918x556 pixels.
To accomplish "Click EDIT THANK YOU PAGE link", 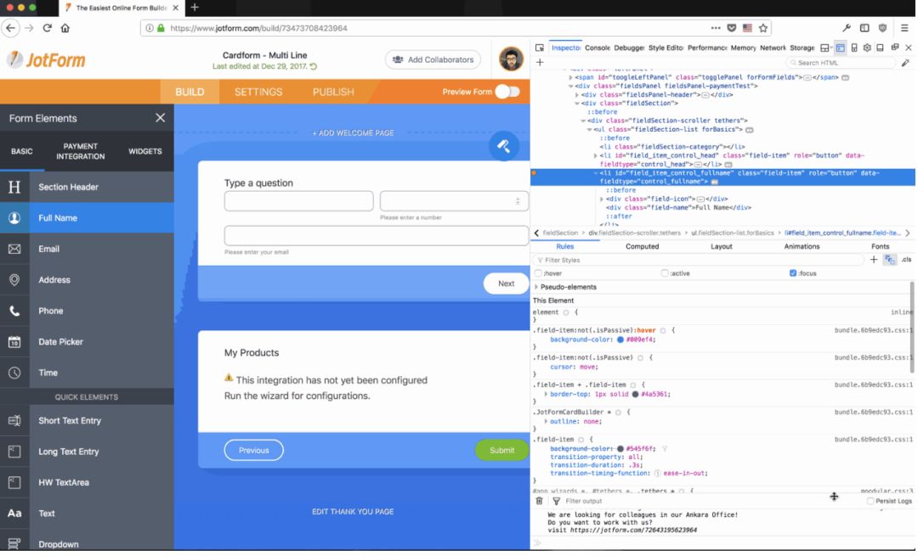I will (353, 512).
